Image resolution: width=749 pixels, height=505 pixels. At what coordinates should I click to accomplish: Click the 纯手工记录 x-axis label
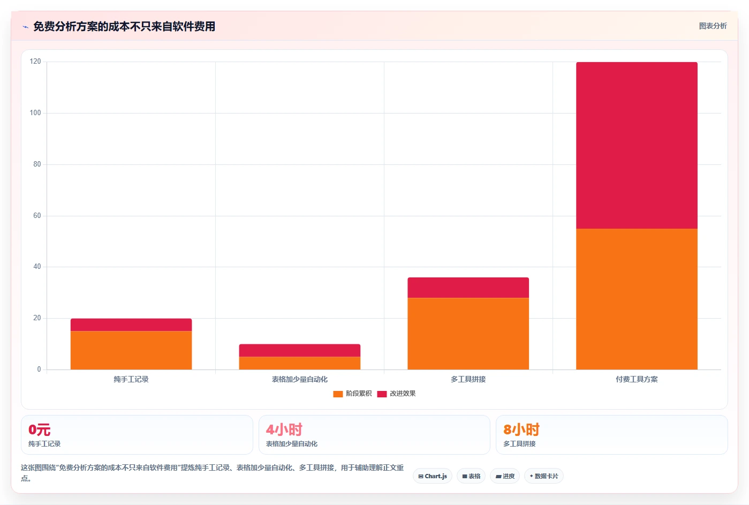[131, 379]
